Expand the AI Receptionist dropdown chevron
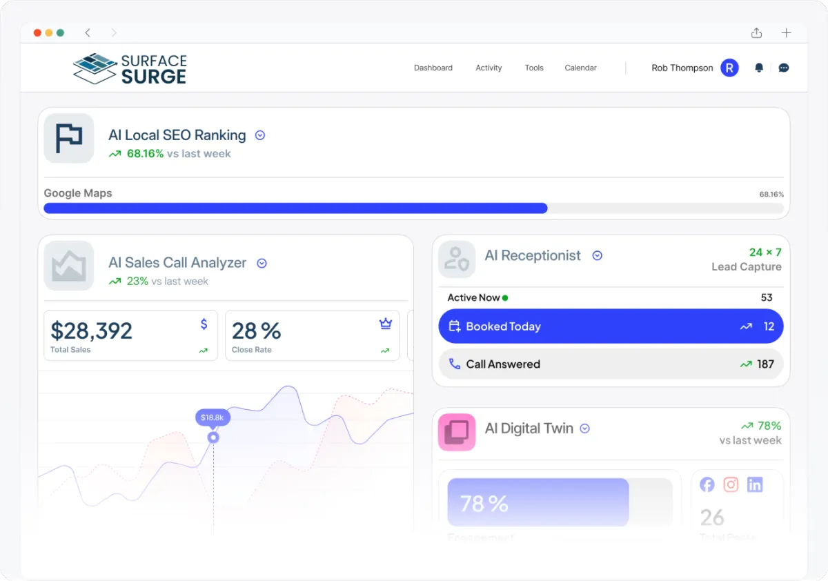This screenshot has width=828, height=581. (598, 255)
